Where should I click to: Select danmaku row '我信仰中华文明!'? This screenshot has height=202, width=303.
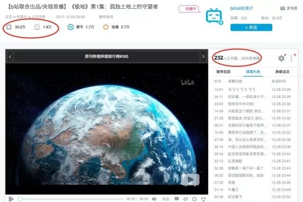pyautogui.click(x=252, y=104)
